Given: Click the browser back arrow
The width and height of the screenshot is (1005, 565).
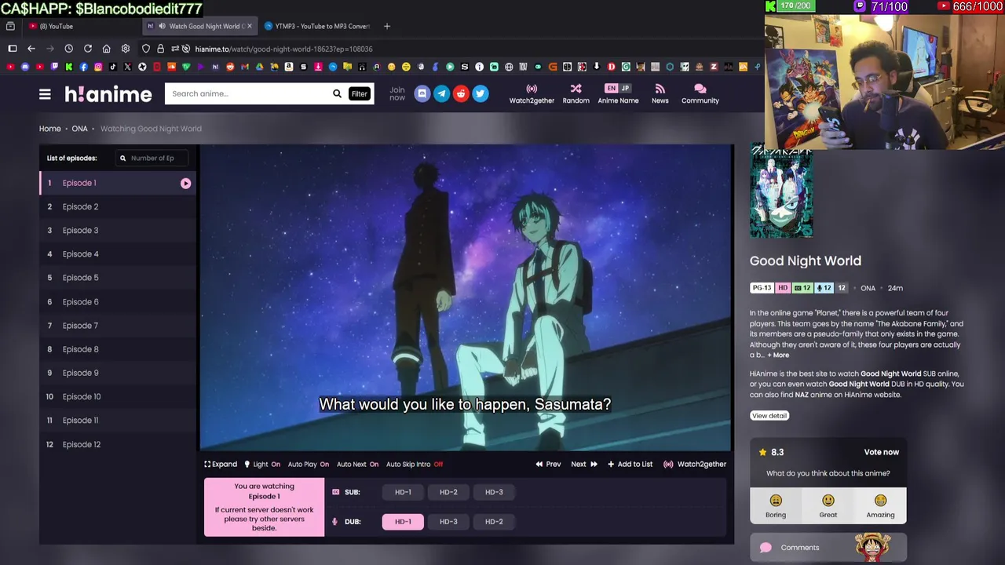Looking at the screenshot, I should coord(31,49).
